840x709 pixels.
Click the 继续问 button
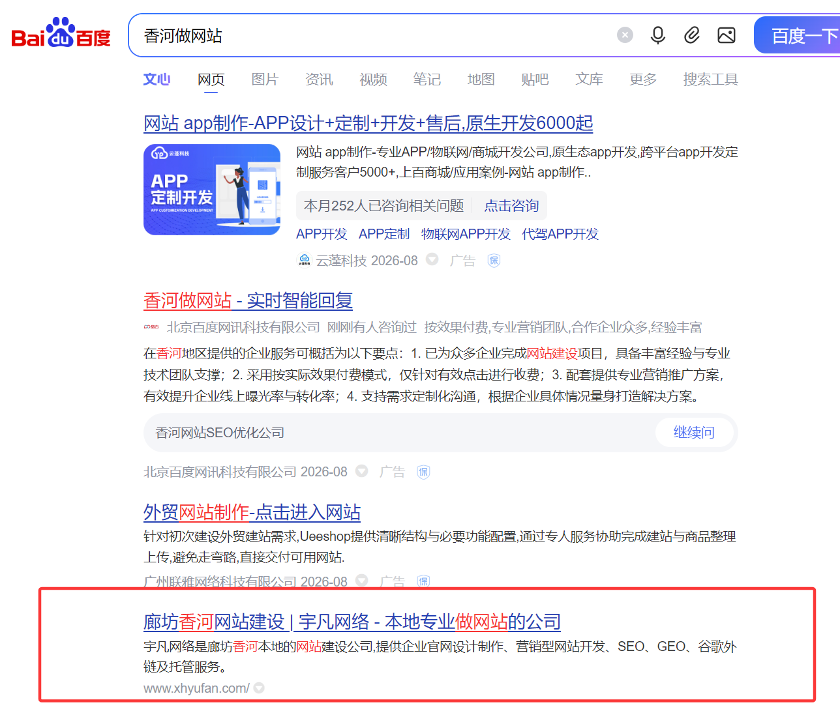694,432
